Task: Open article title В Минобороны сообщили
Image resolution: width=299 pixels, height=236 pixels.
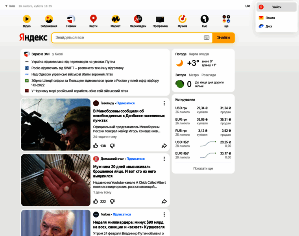Action: (x=129, y=116)
